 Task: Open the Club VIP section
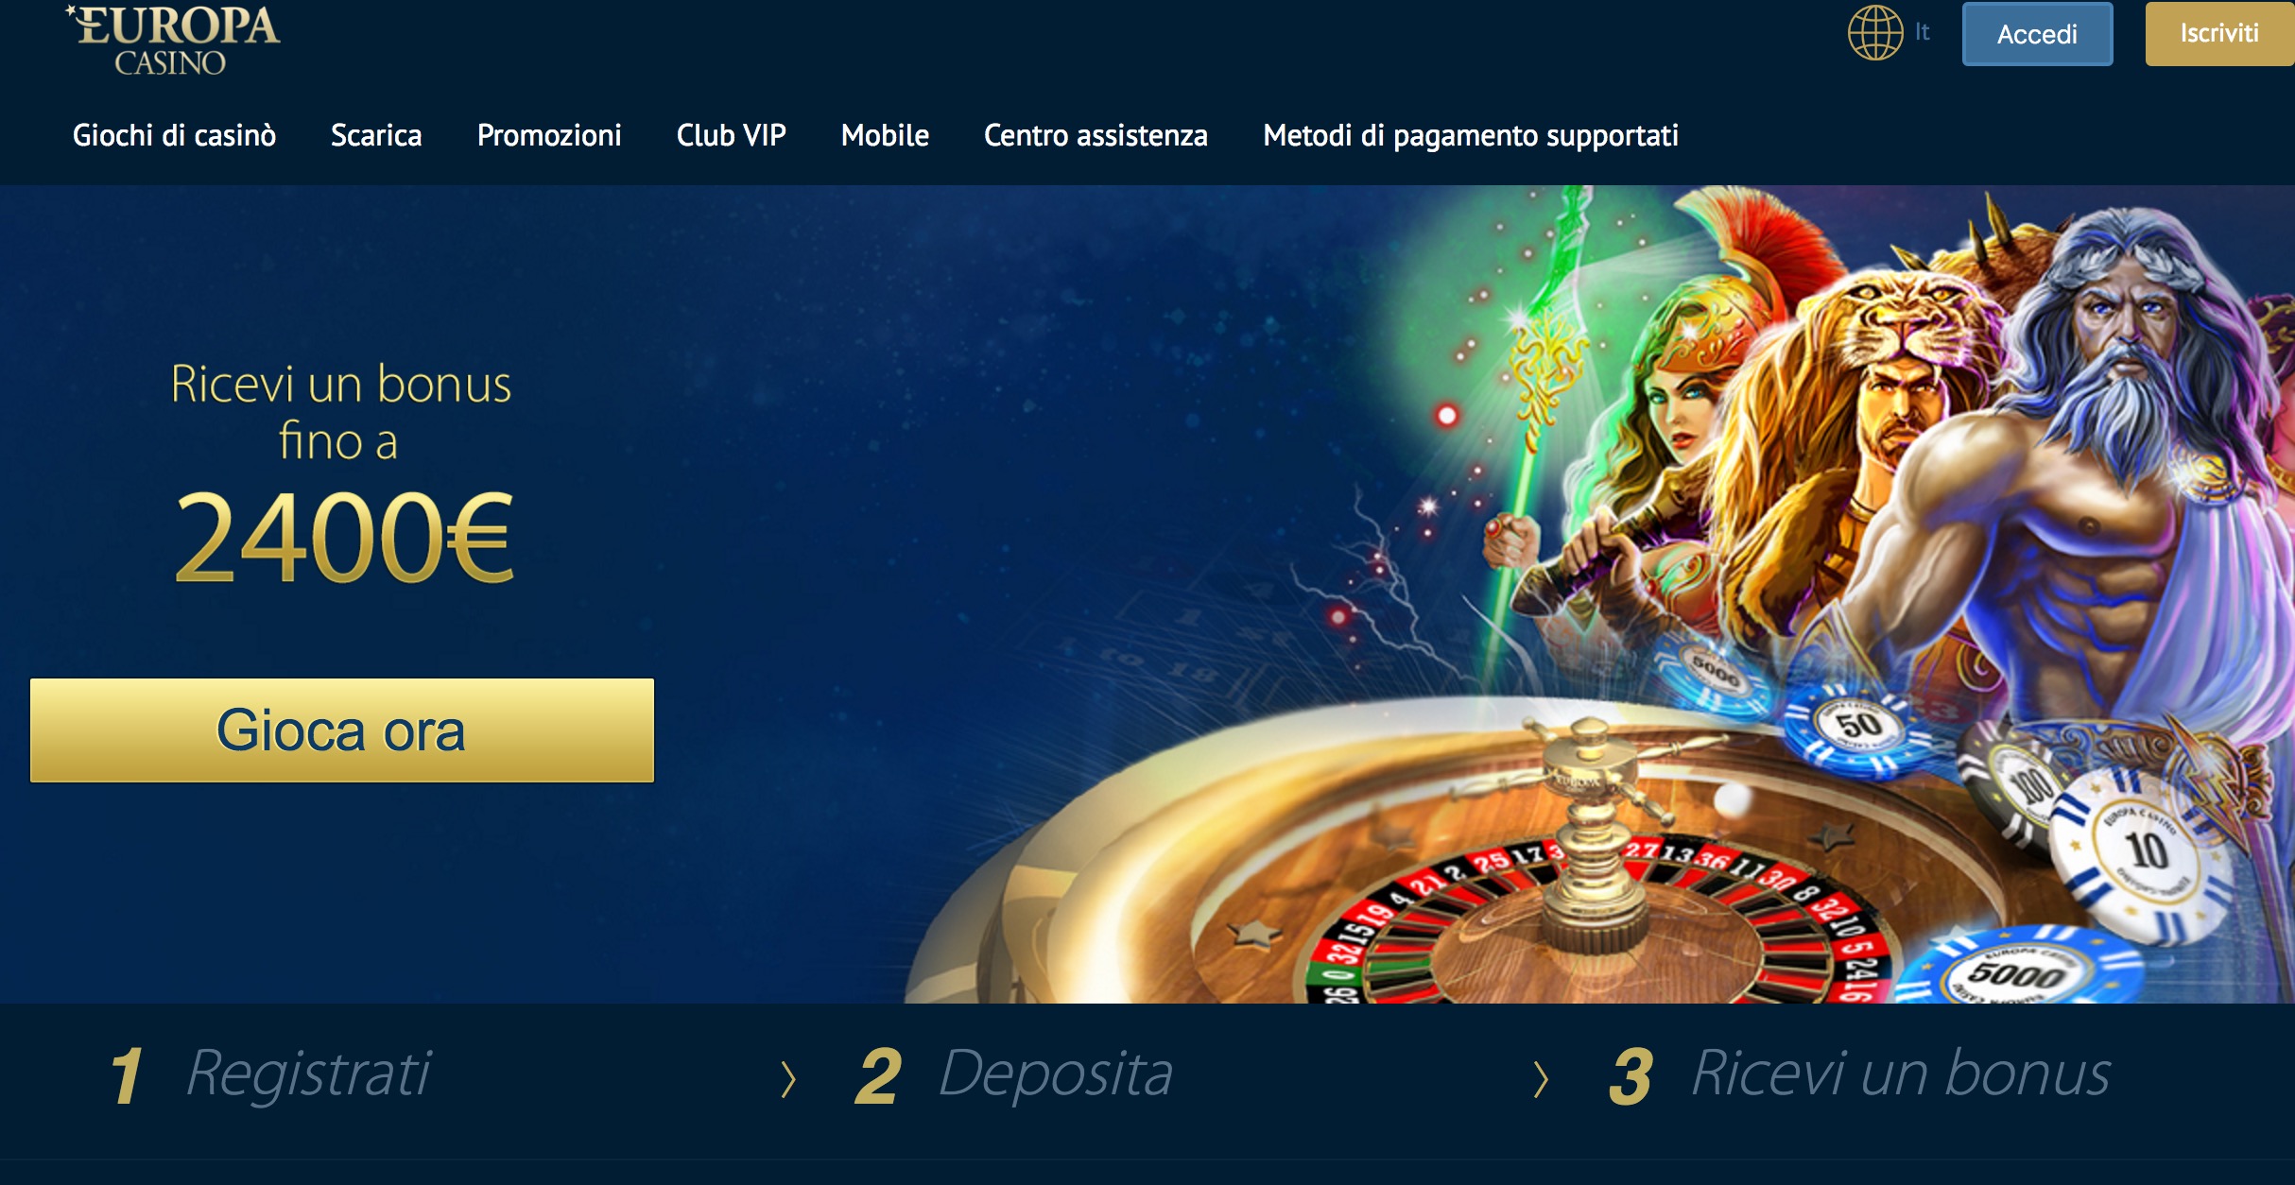pos(732,135)
